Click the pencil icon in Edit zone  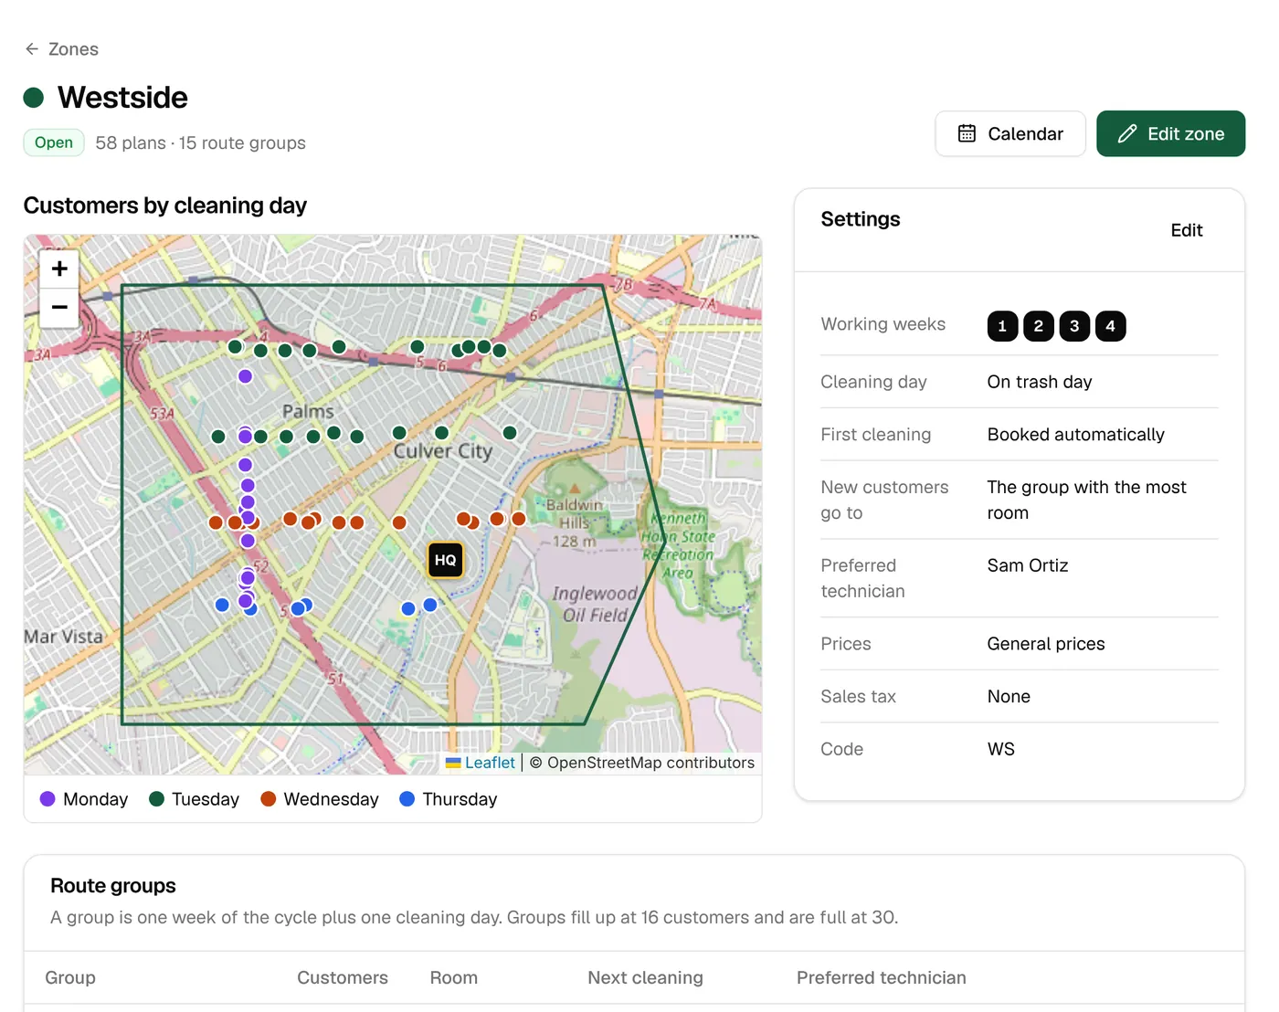[1127, 134]
